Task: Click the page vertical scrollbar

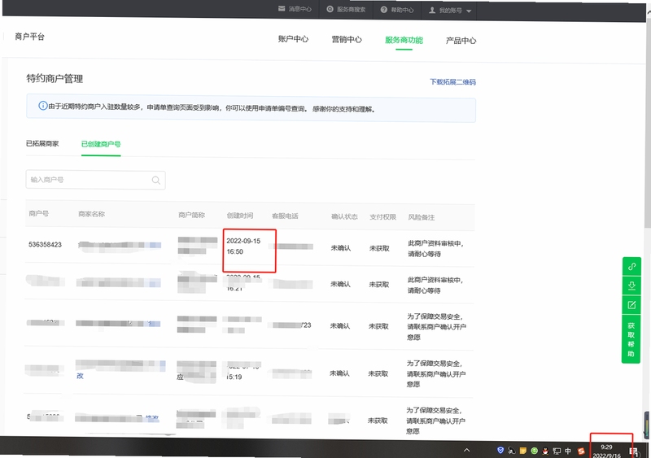Action: click(648, 124)
